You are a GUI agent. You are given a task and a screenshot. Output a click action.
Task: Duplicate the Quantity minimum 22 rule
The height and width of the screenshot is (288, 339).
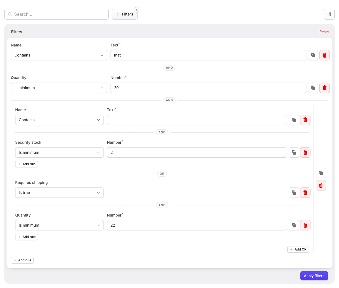pos(294,225)
